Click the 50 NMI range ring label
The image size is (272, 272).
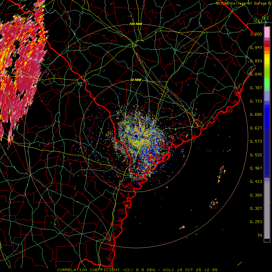click(136, 80)
